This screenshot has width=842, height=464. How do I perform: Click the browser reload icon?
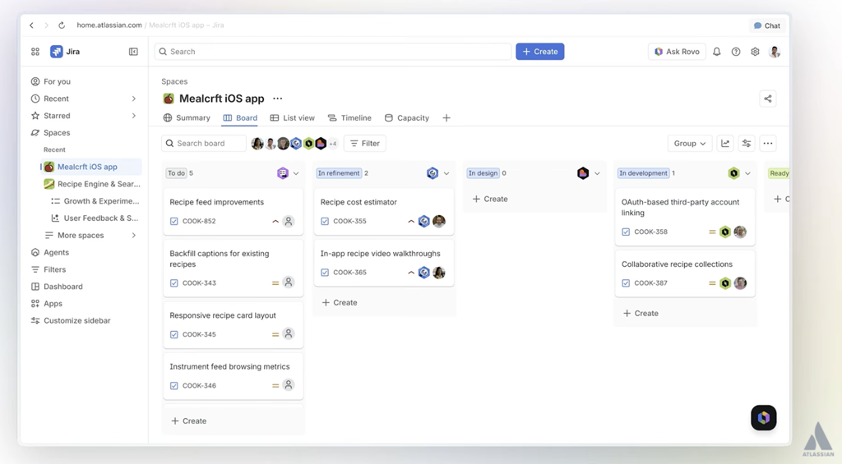[x=62, y=25]
